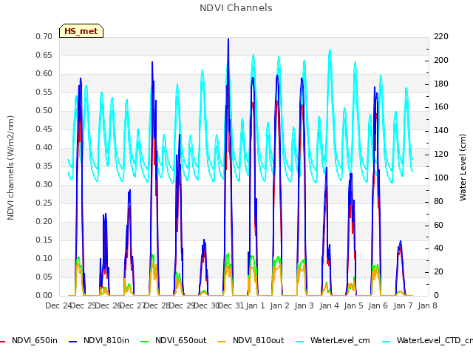Image resolution: width=473 pixels, height=355 pixels.
Task: Click the cyan WaterLevel_CTD_cm legend swatch
Action: coord(386,342)
